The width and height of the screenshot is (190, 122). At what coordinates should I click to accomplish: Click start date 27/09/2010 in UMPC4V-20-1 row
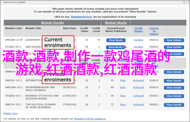(x=69, y=105)
